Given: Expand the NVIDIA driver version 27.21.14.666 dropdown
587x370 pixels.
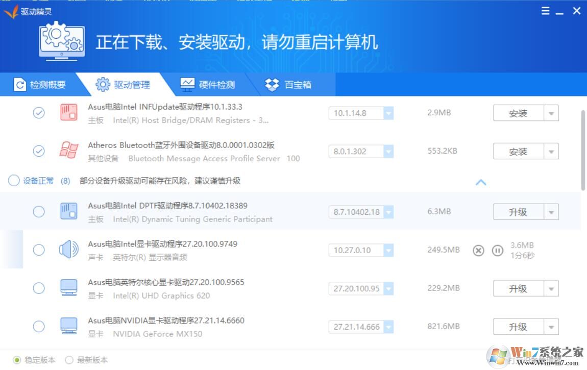Looking at the screenshot, I should 388,327.
